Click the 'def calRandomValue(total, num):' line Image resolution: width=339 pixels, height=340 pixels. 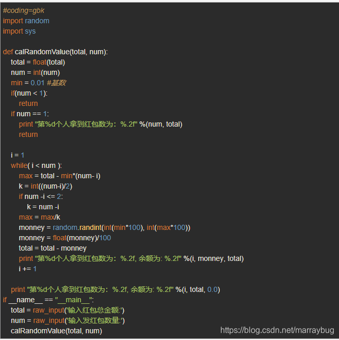click(55, 52)
